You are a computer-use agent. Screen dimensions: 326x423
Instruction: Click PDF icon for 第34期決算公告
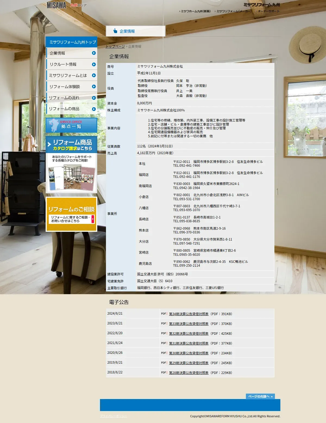pyautogui.click(x=164, y=314)
